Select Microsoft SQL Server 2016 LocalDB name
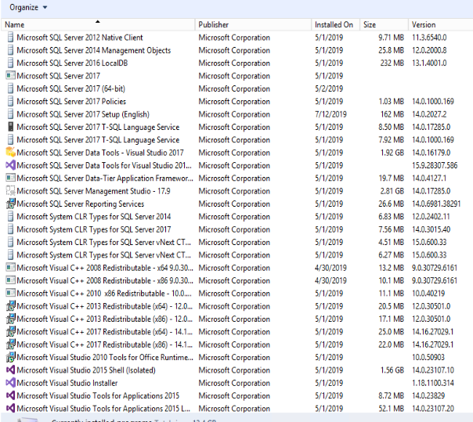 (x=72, y=63)
